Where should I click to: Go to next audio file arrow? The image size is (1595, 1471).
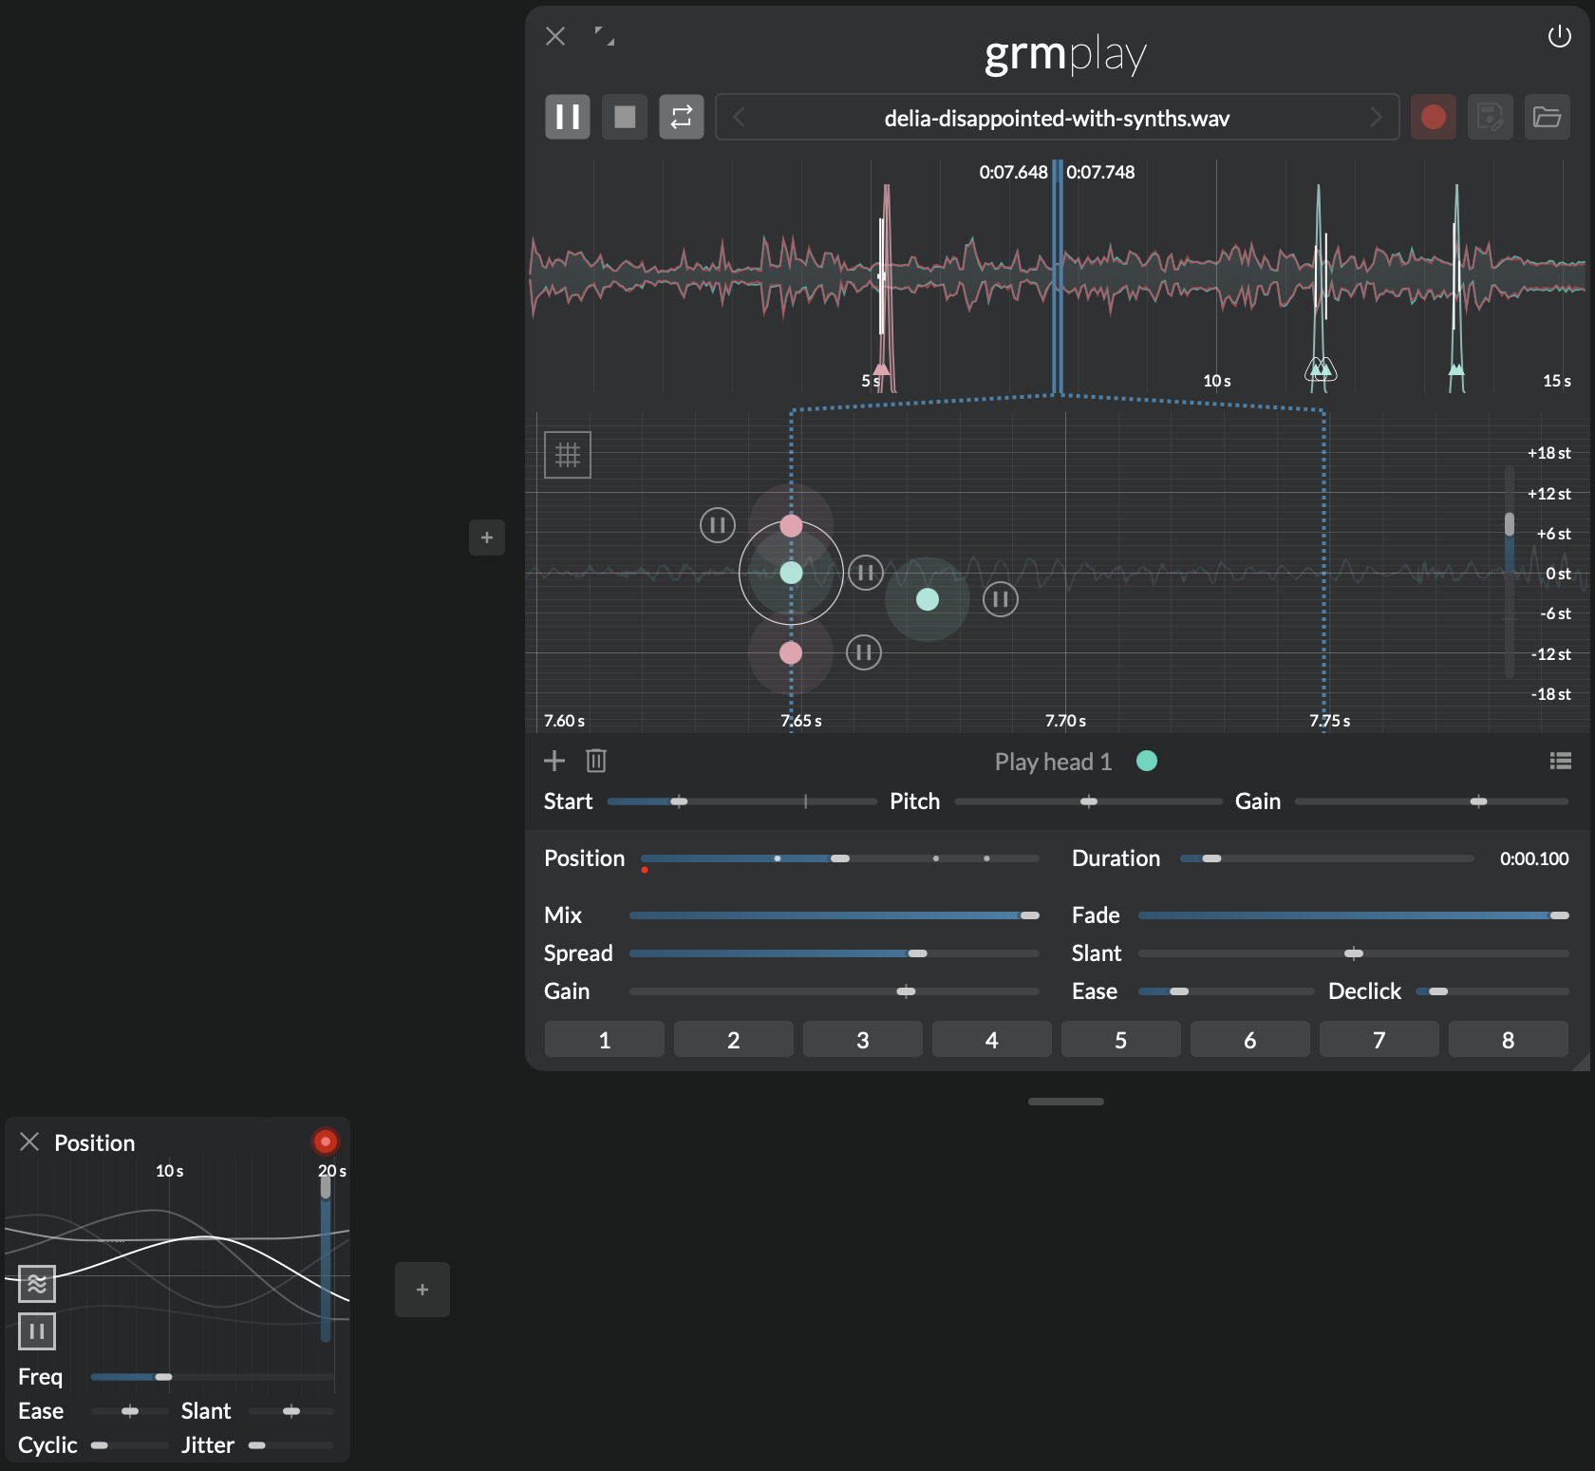coord(1376,117)
